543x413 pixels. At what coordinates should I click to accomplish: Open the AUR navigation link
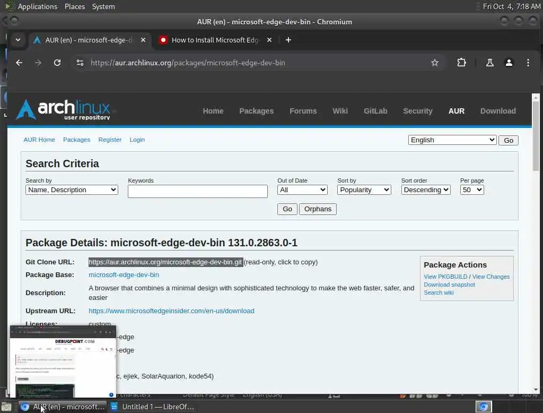point(457,111)
